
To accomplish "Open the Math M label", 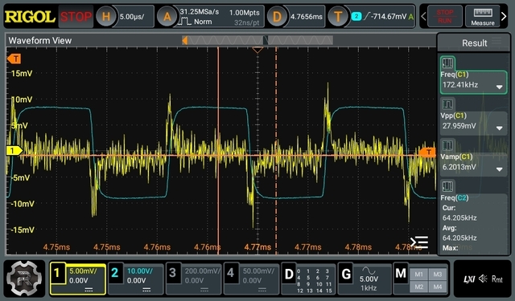I will [x=401, y=273].
